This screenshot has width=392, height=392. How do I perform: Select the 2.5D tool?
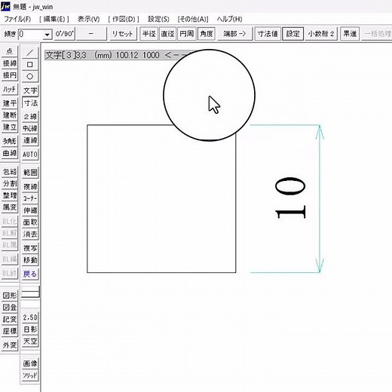(x=30, y=317)
